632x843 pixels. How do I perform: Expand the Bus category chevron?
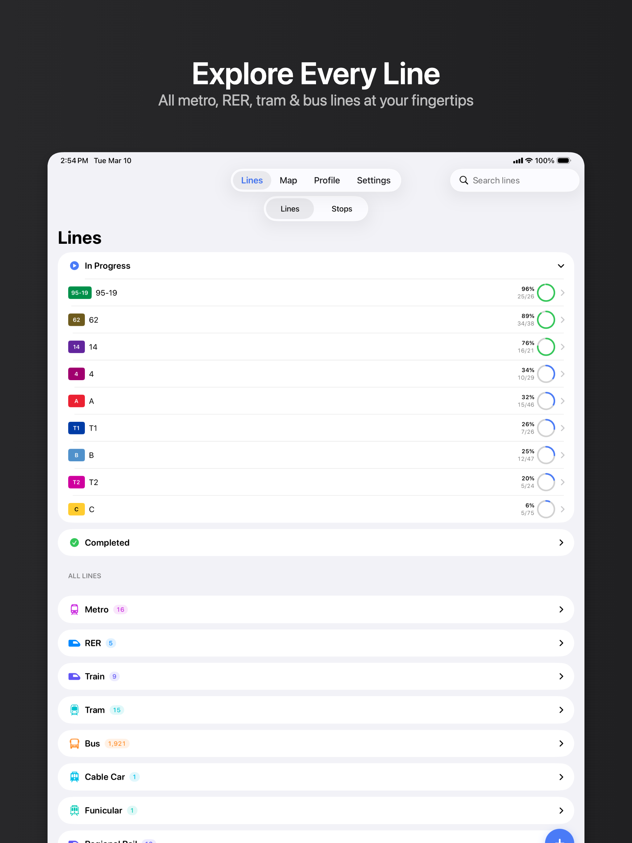click(x=561, y=743)
